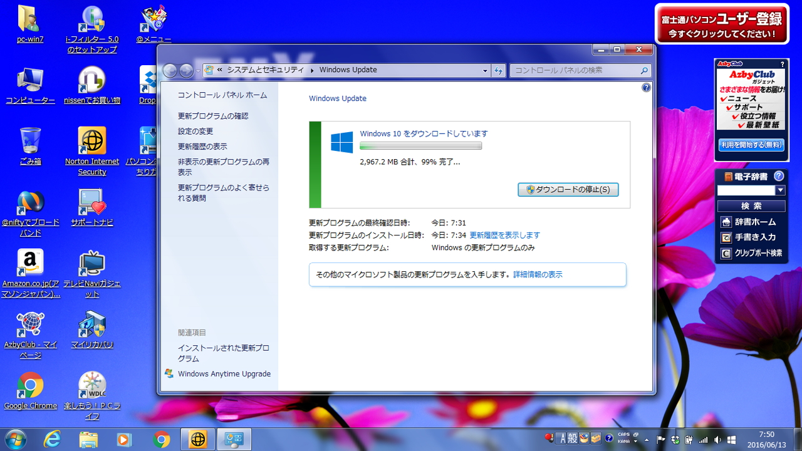The height and width of the screenshot is (451, 802).
Task: Select 手書き入力 in the dictionary gadget
Action: tap(753, 237)
